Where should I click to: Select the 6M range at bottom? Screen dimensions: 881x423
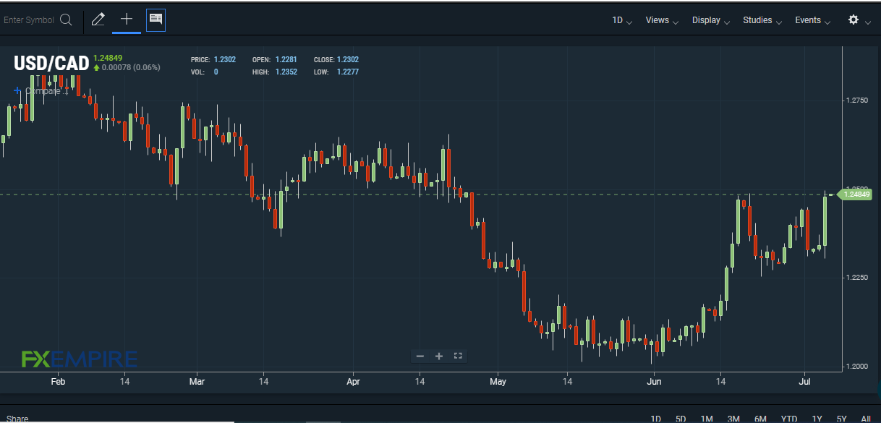click(760, 419)
